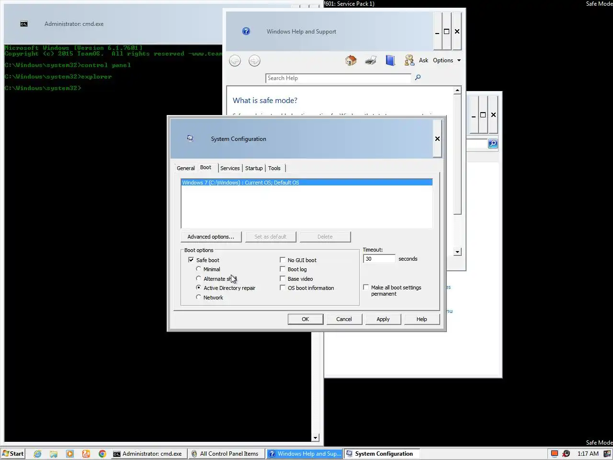Click Help window scrollbar up arrow
The height and width of the screenshot is (460, 613).
pyautogui.click(x=457, y=90)
